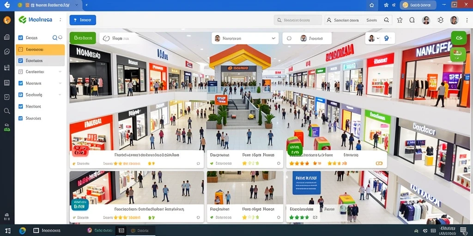Click the orange tag icon on third card
473x236 pixels.
click(379, 163)
